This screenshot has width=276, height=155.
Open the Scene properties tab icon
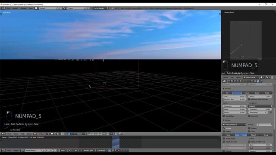coord(235,81)
